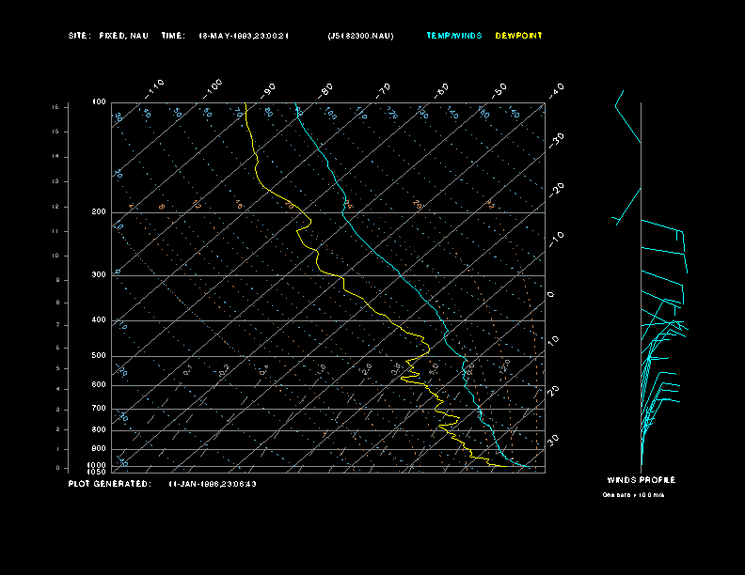Click the 1050 pressure level label

click(97, 472)
